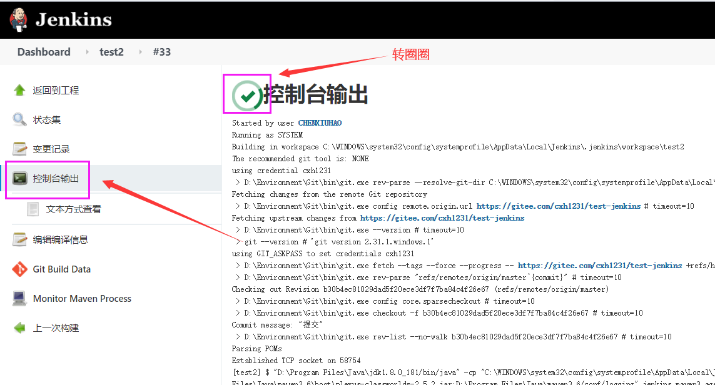Click the magnifier icon for 状态集
Image resolution: width=715 pixels, height=385 pixels.
pyautogui.click(x=19, y=119)
